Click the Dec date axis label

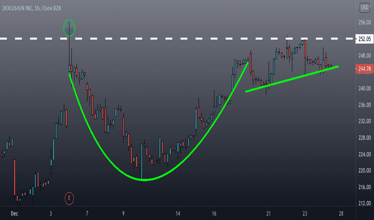(x=14, y=214)
